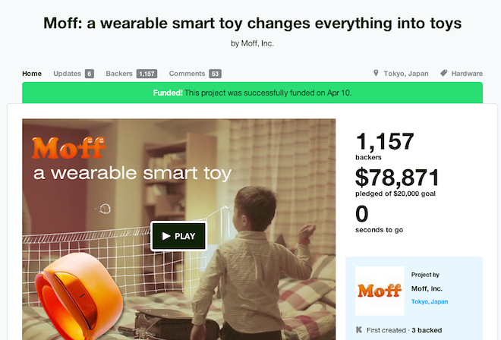Switch to the Updates tab

pyautogui.click(x=67, y=74)
